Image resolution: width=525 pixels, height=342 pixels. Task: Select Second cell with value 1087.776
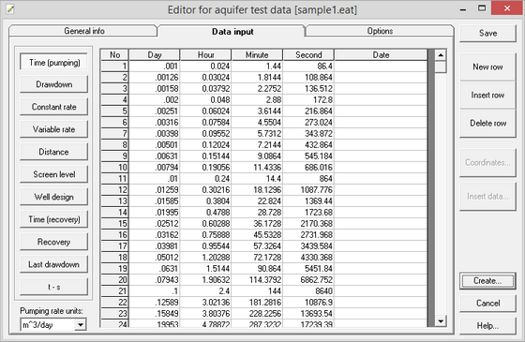tap(308, 190)
